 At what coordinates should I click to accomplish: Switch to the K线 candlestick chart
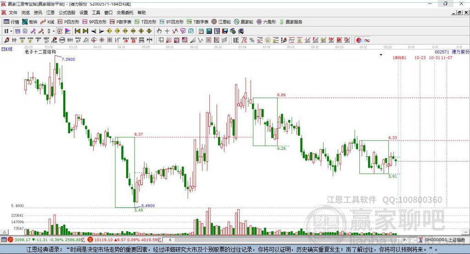47,22
